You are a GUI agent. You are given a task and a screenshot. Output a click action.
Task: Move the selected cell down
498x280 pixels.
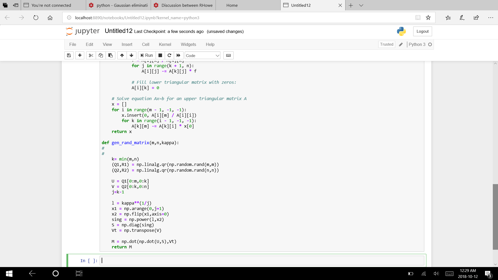tap(132, 55)
